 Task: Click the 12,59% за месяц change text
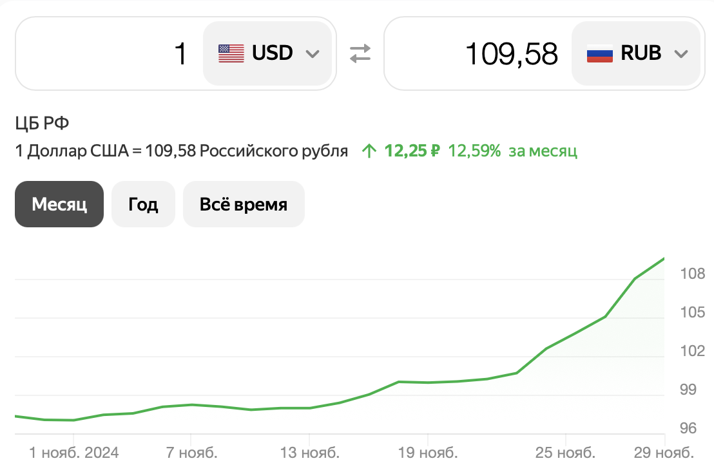[512, 151]
